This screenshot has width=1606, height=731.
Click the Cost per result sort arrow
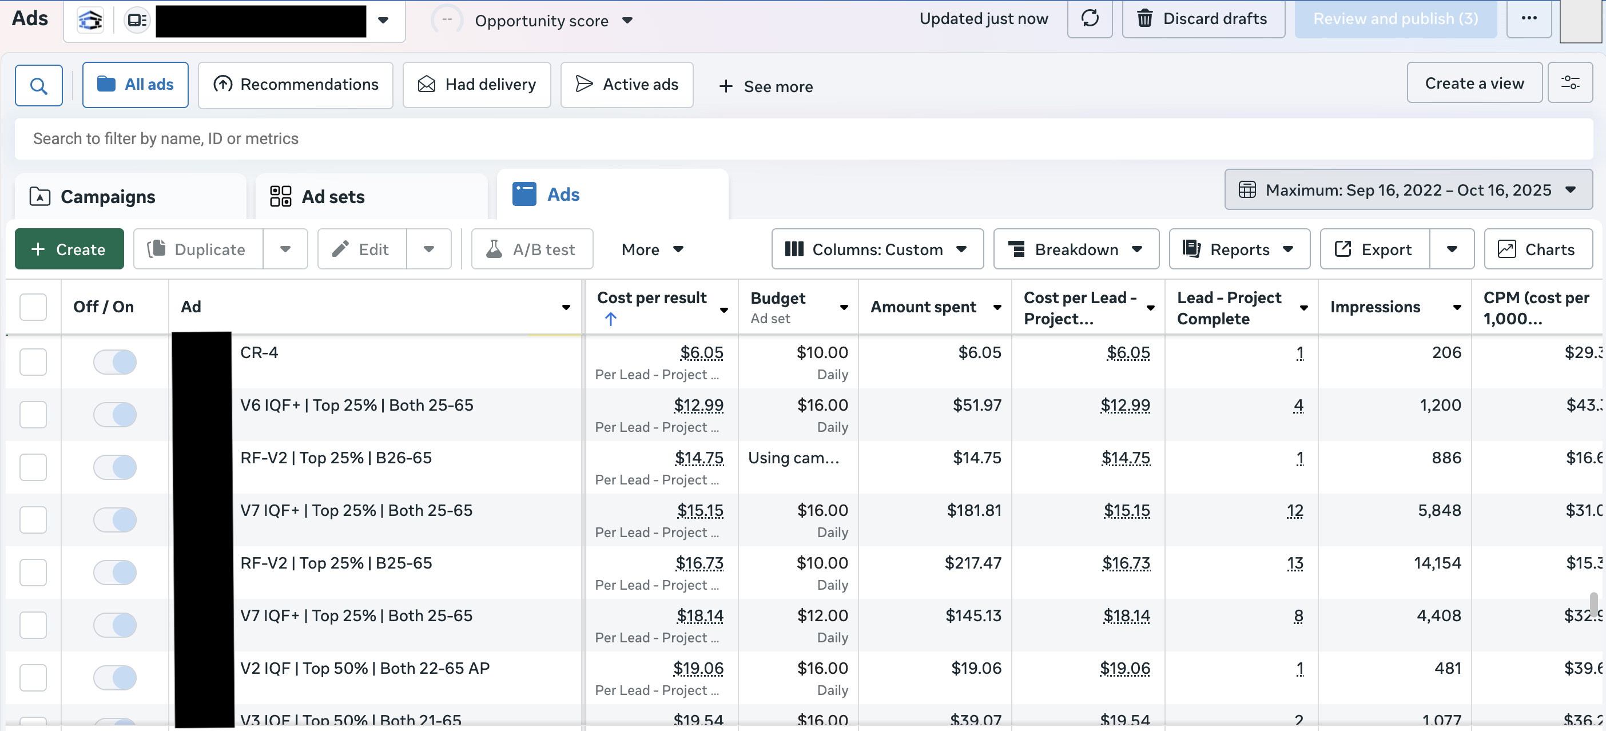tap(610, 319)
